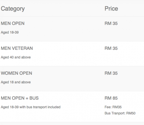The width and height of the screenshot is (144, 125).
Task: Click the word BUS in category title
Action: (x=34, y=98)
